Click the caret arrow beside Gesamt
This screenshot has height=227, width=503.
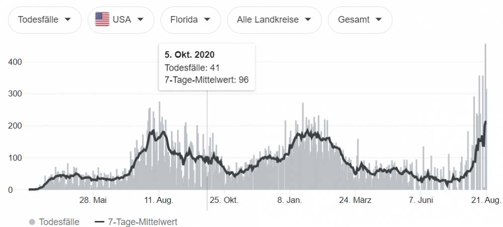[378, 20]
